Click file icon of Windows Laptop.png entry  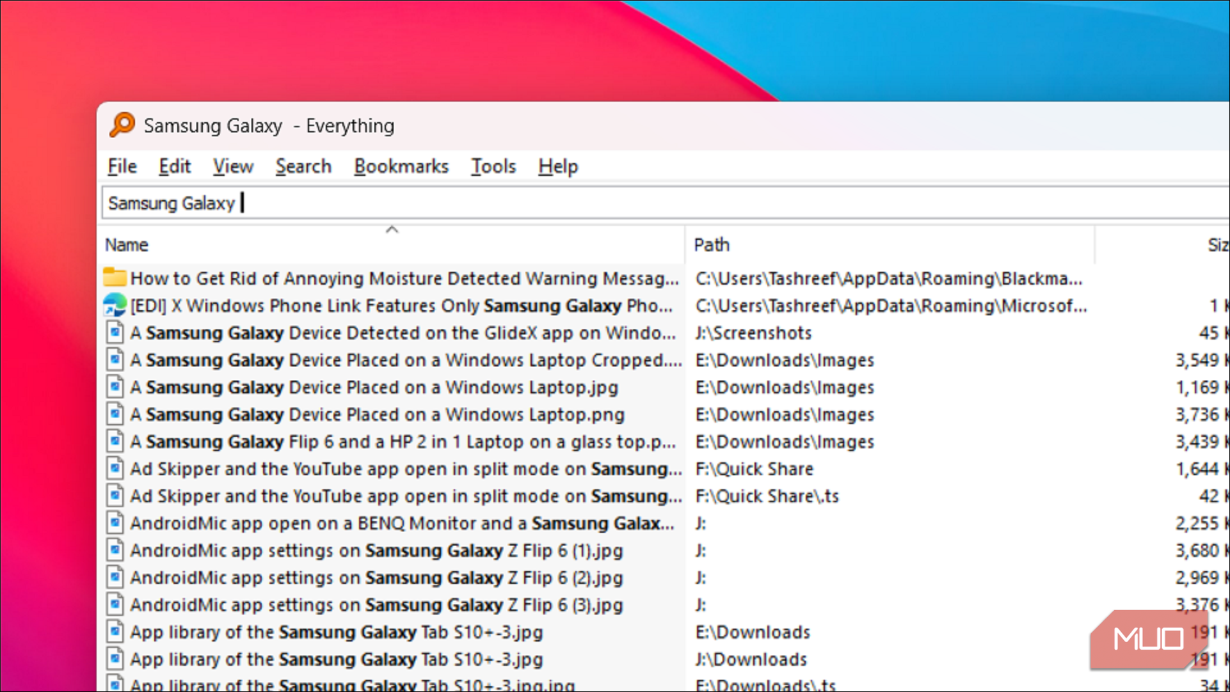point(115,414)
